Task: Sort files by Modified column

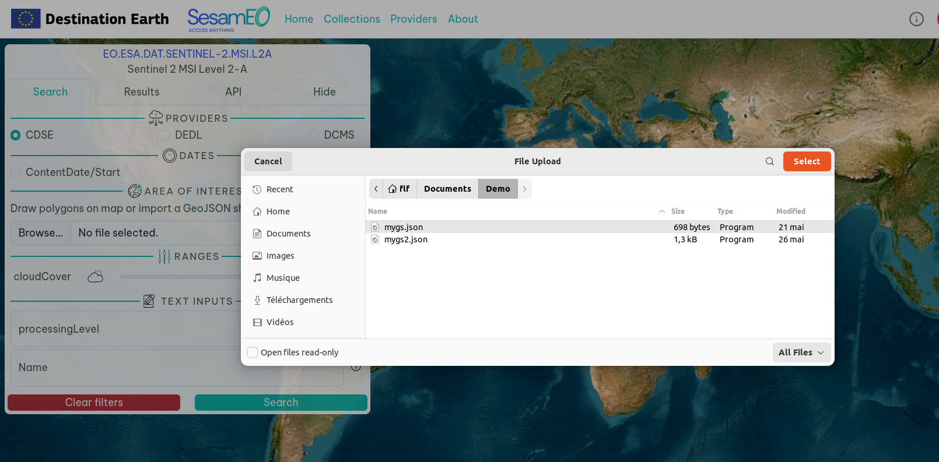Action: pos(790,211)
